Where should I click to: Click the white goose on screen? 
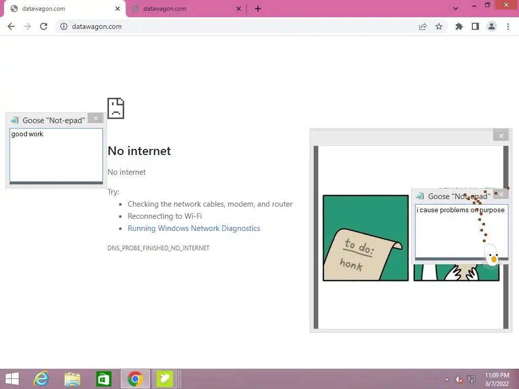tap(491, 255)
